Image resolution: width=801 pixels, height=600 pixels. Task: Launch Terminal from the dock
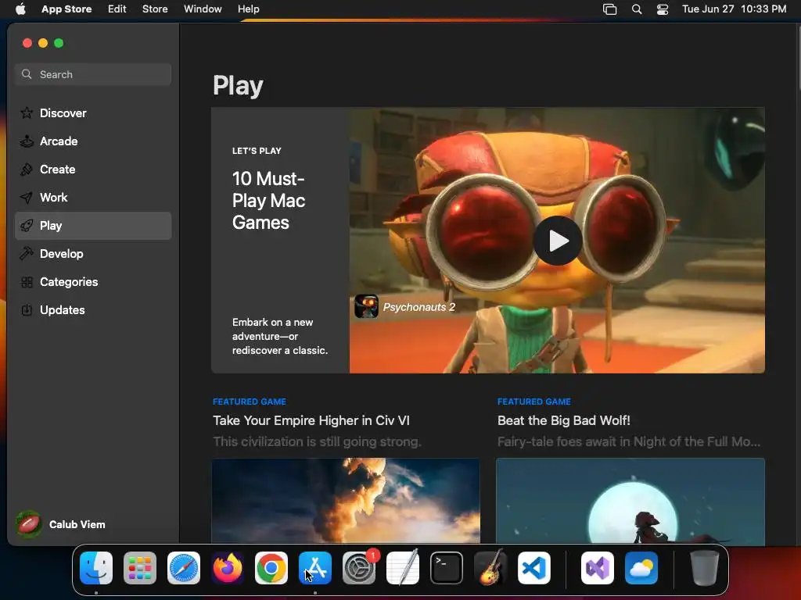click(447, 568)
